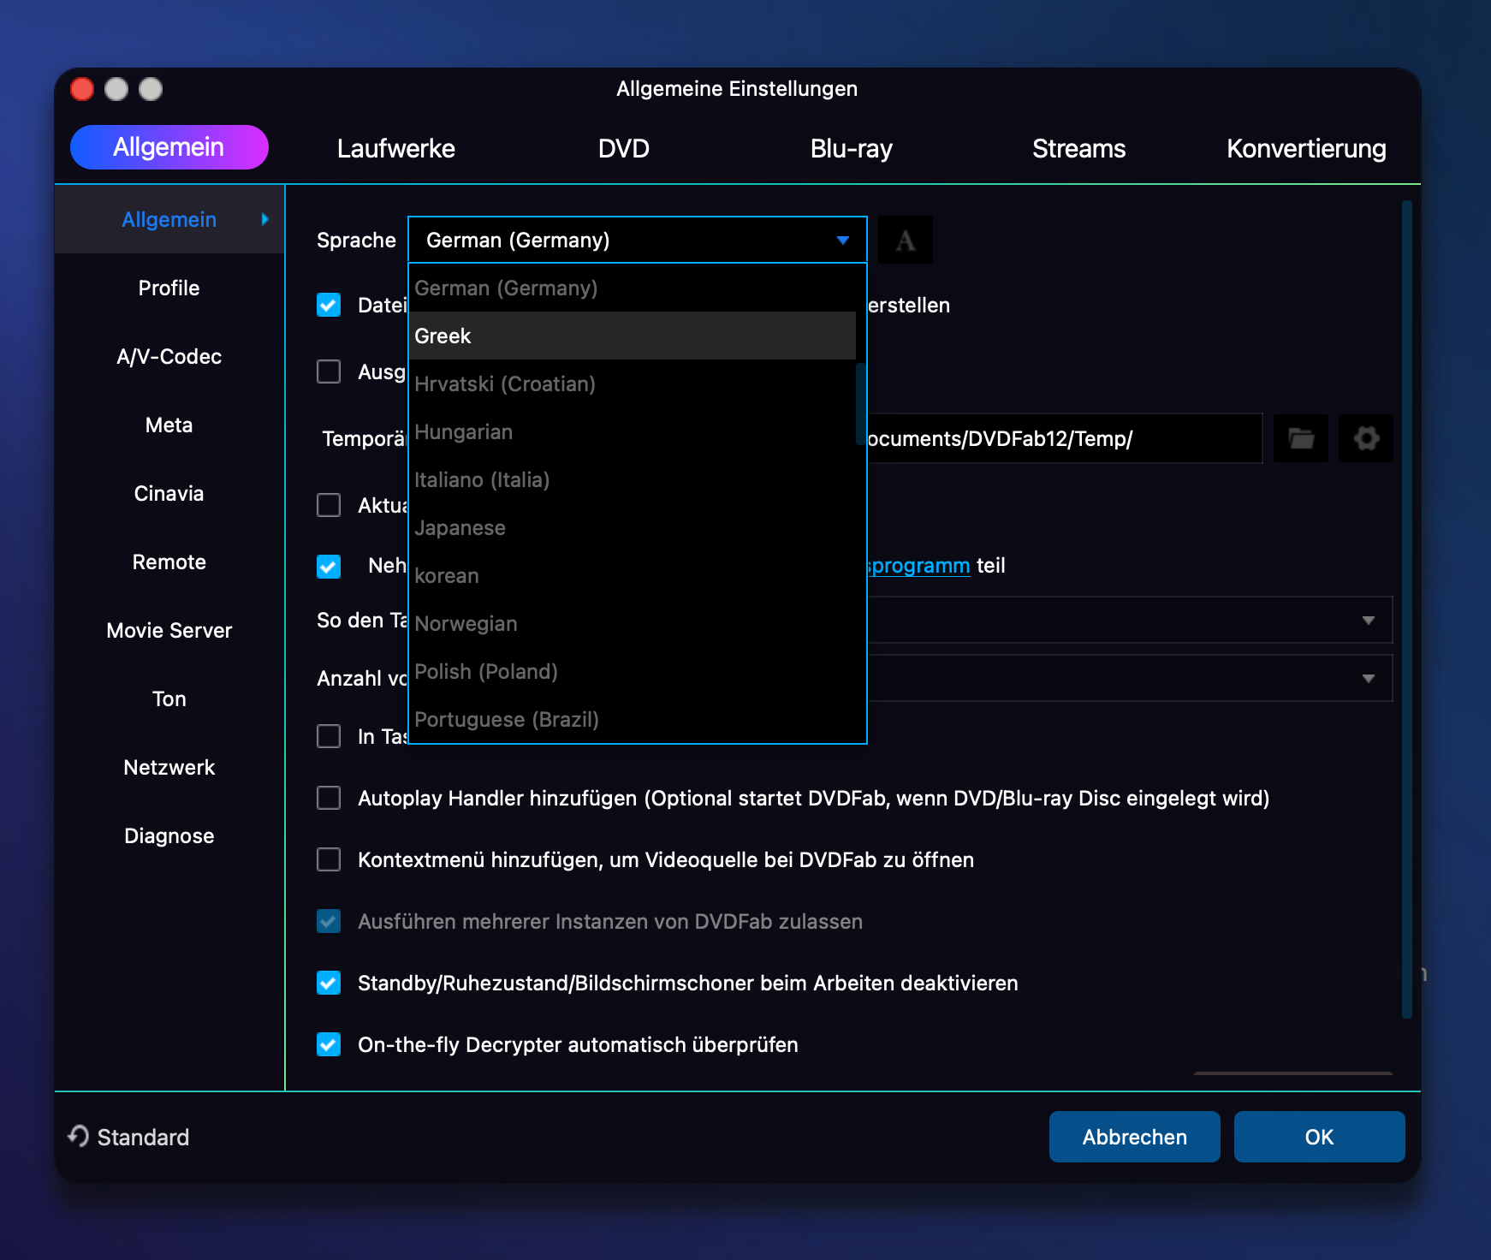Confirm settings with OK button
This screenshot has height=1260, width=1491.
pyautogui.click(x=1320, y=1137)
